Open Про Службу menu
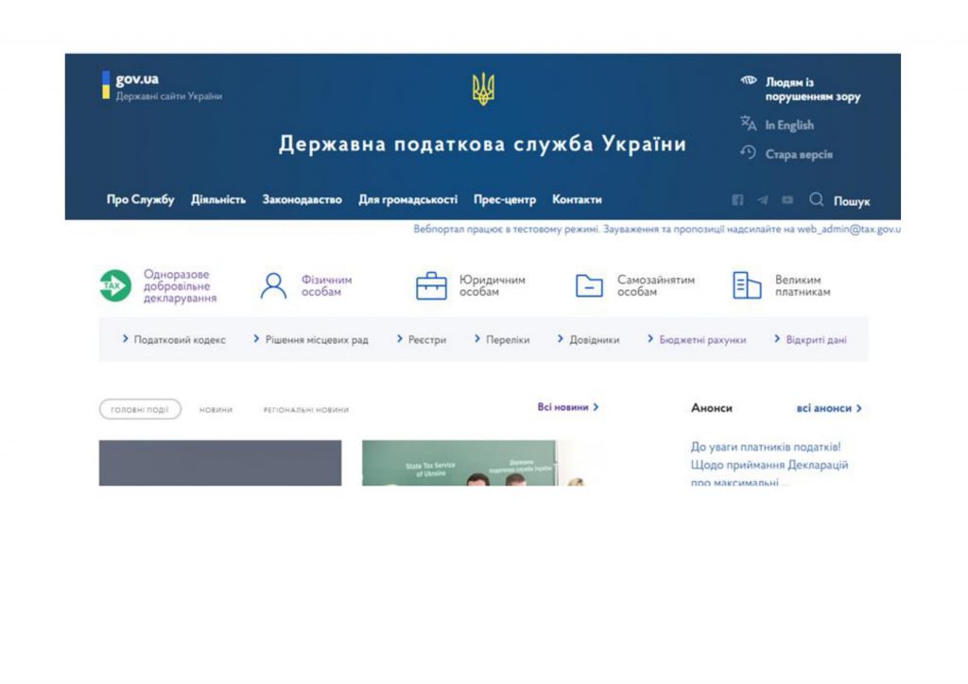968x684 pixels. tap(141, 199)
